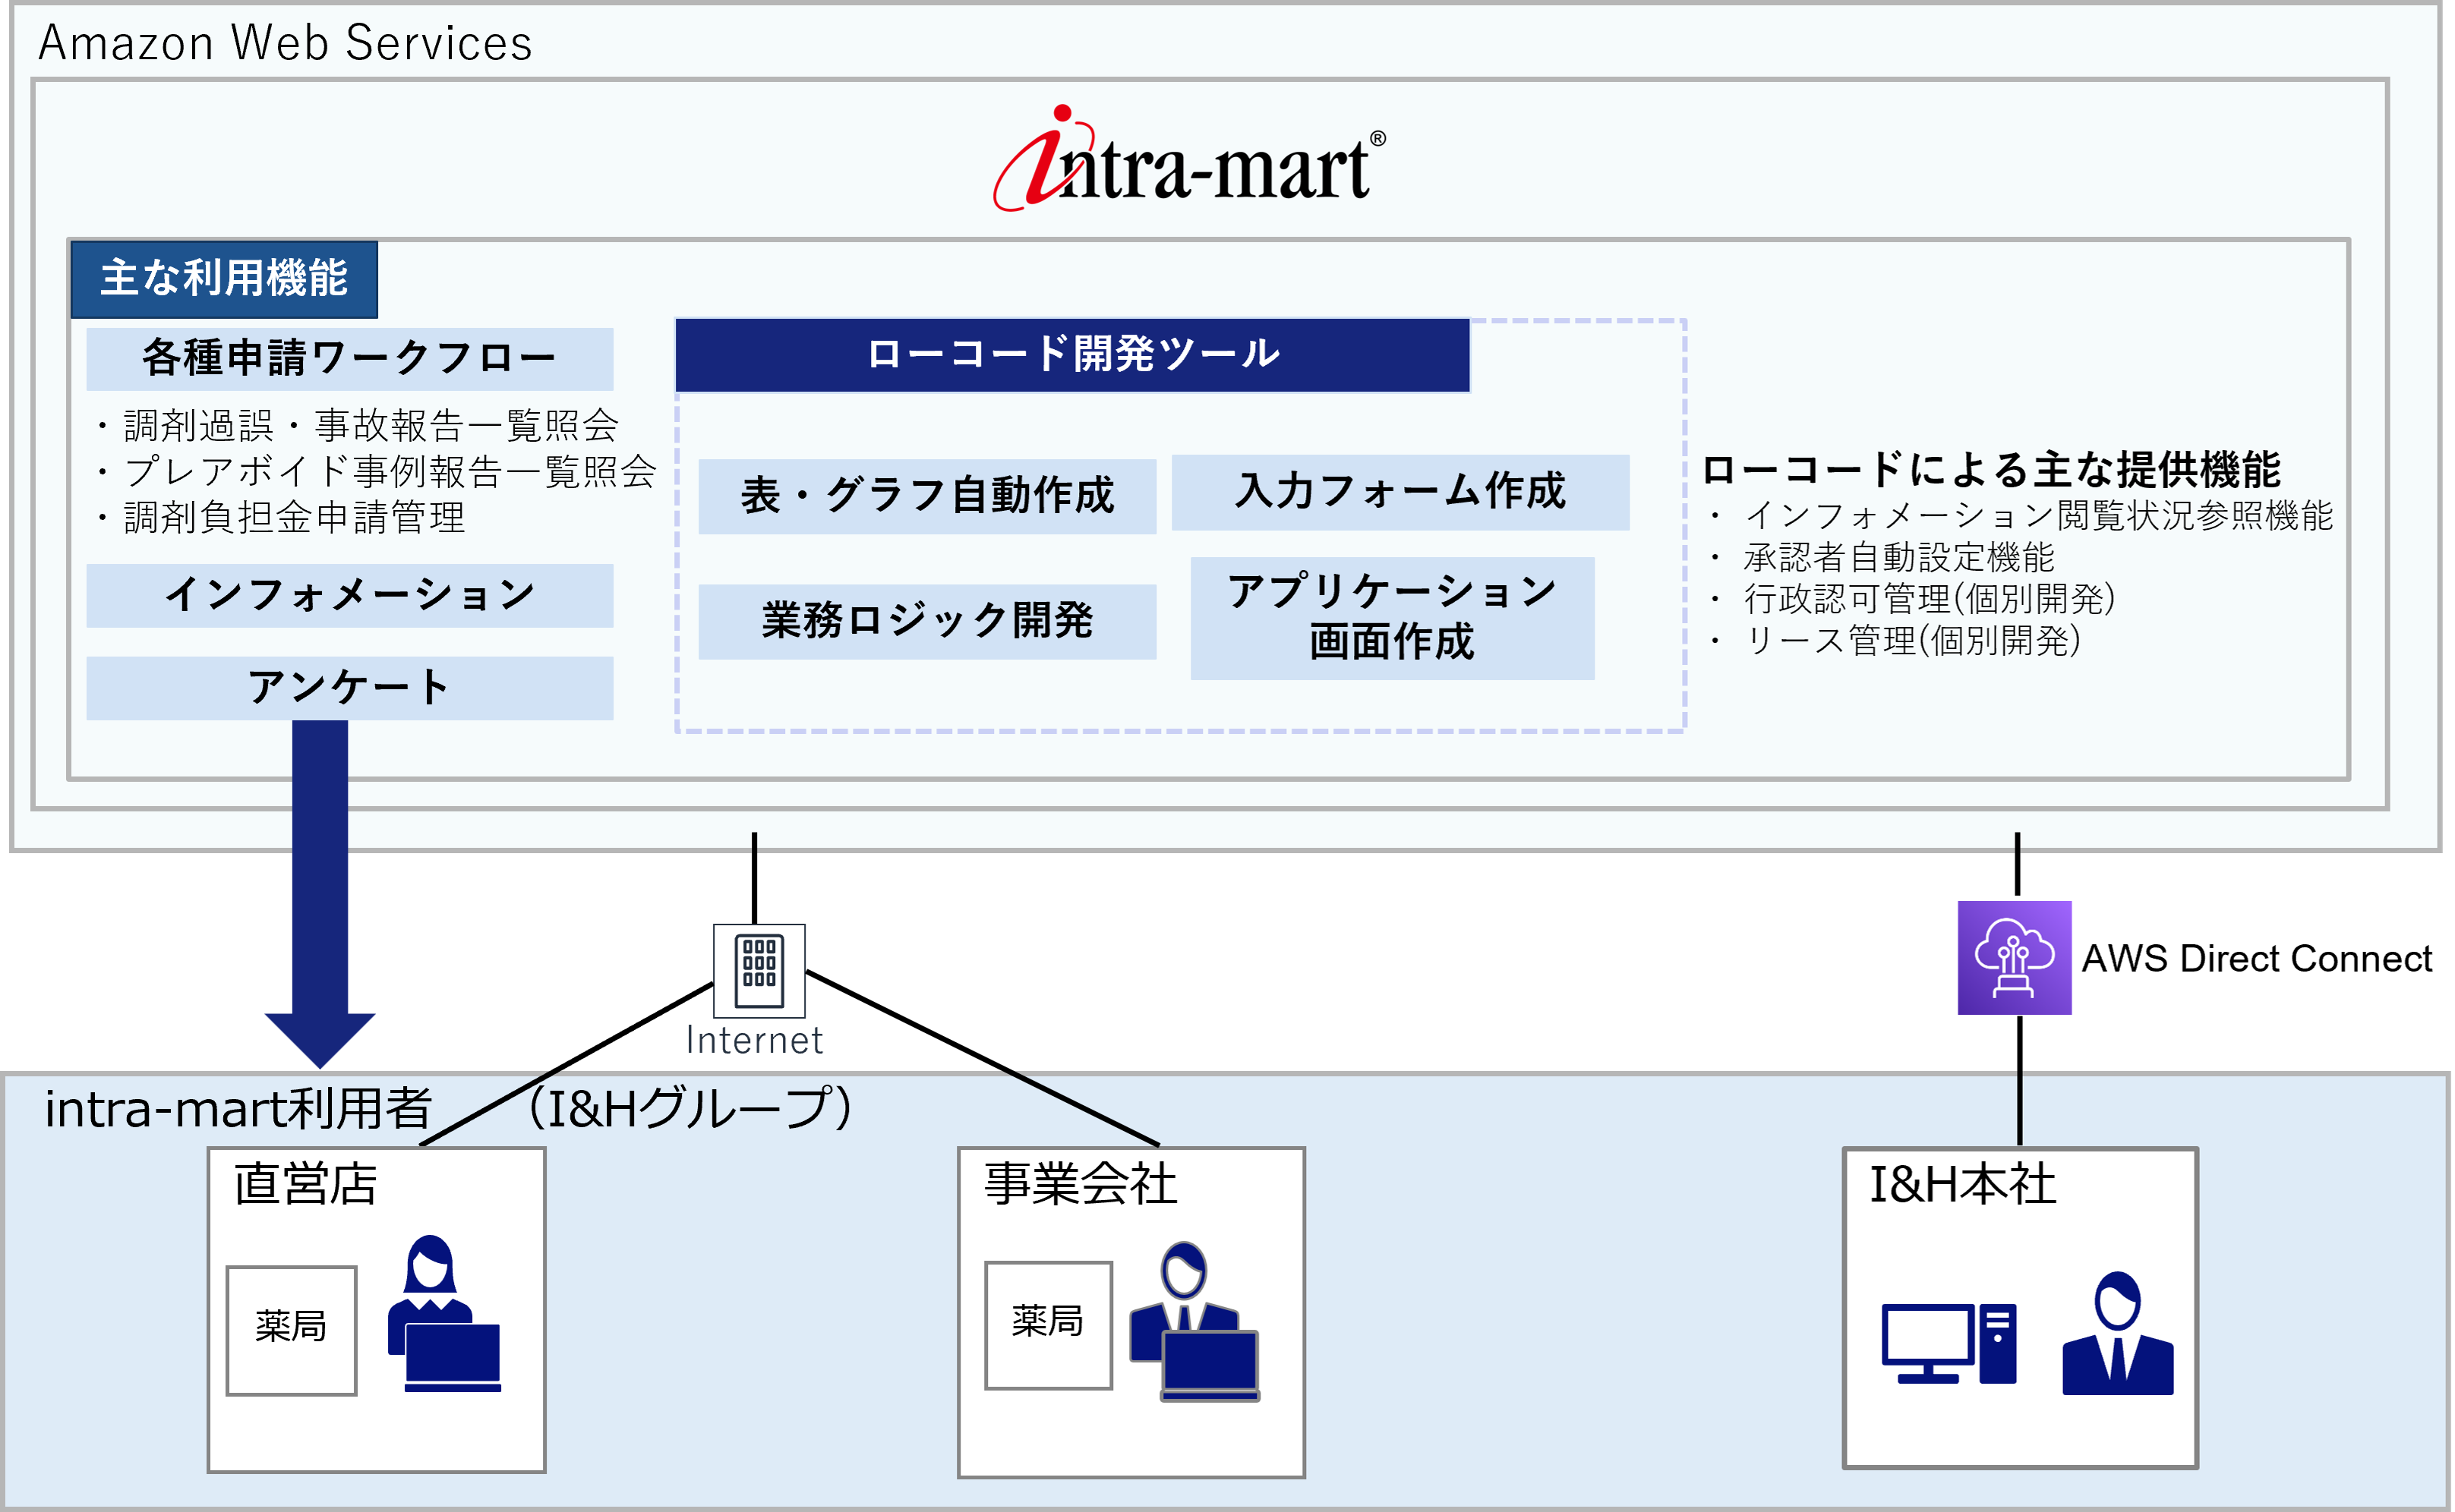Click the アンケート box

(349, 688)
